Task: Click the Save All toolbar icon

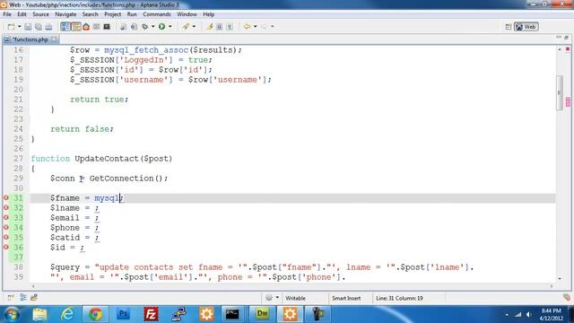Action: (x=38, y=27)
